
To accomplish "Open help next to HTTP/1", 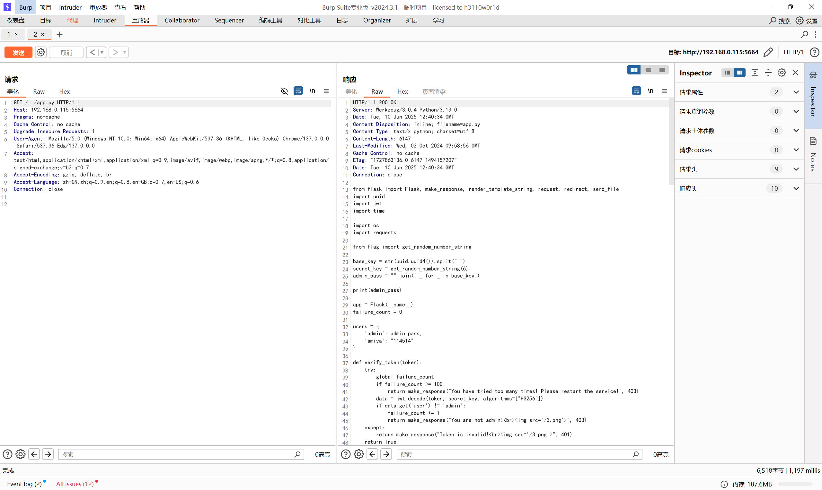I will [814, 52].
